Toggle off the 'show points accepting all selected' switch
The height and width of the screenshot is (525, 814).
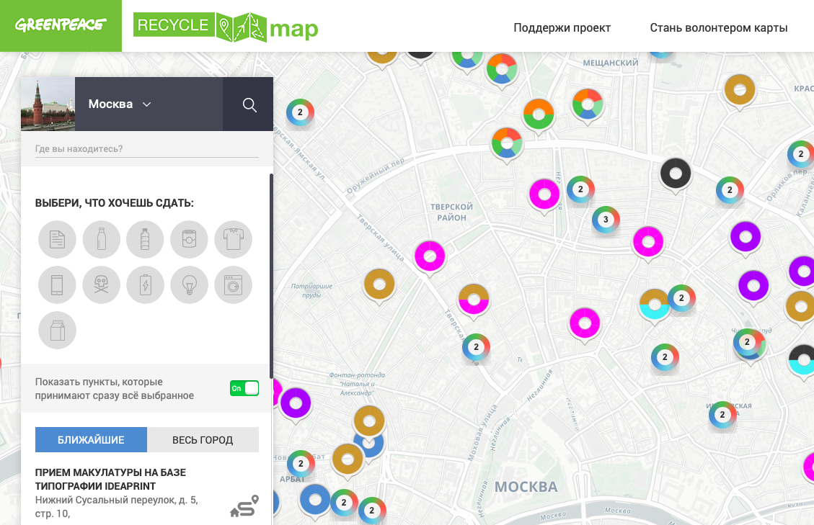tap(244, 389)
